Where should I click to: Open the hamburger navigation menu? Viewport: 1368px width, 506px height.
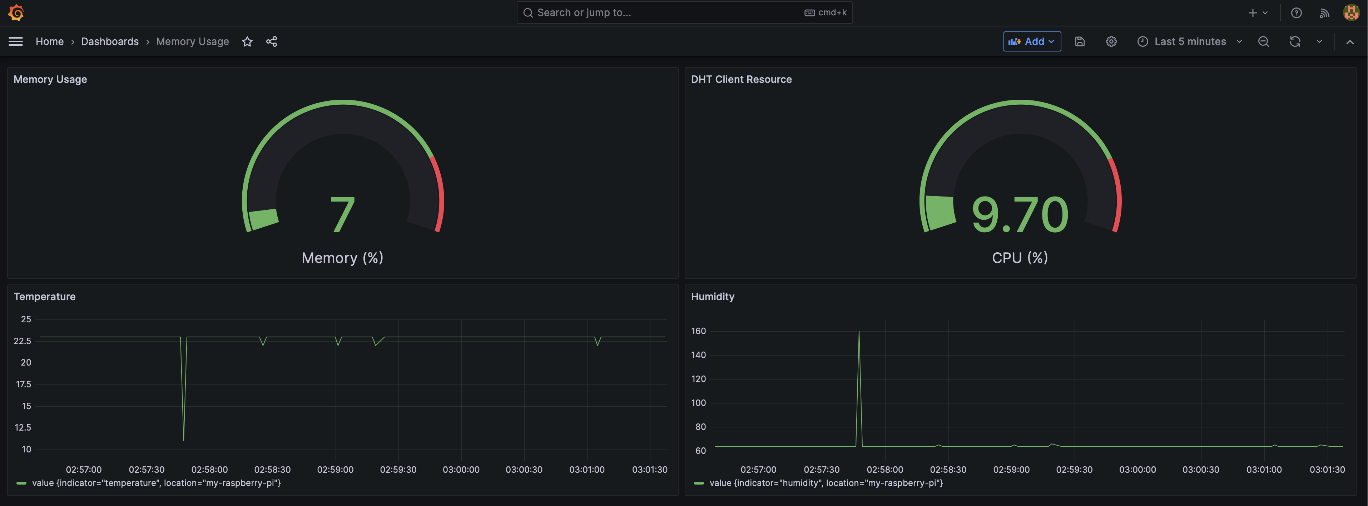coord(16,41)
